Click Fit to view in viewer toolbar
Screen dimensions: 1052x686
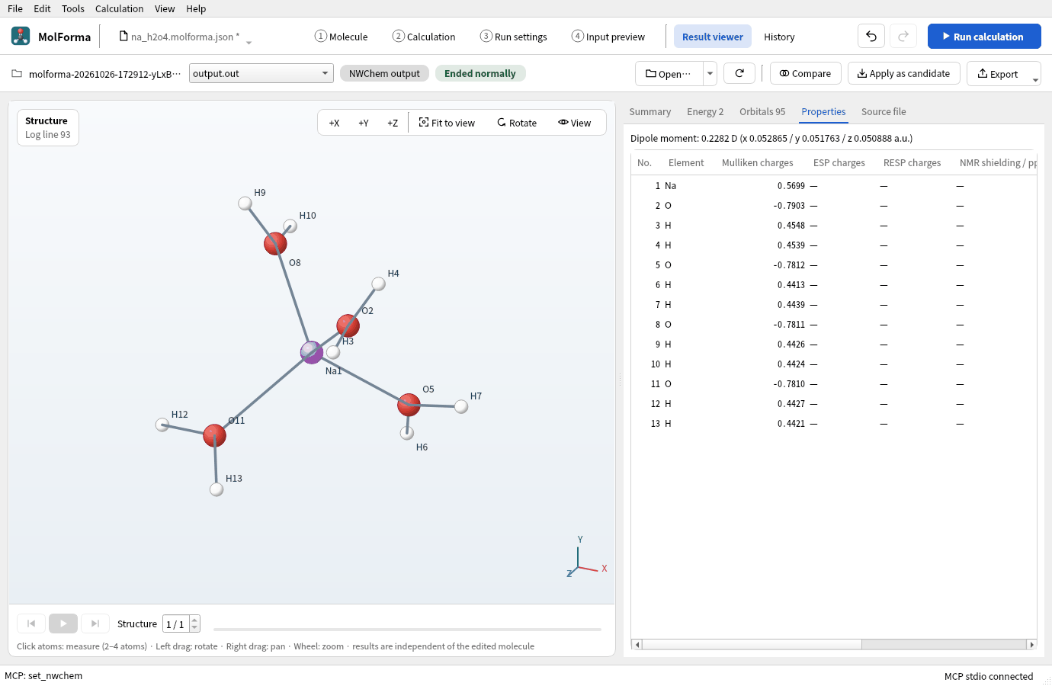pyautogui.click(x=447, y=123)
